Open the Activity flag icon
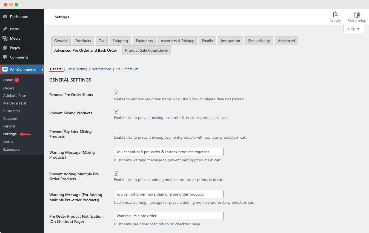369x233 pixels. pos(335,15)
